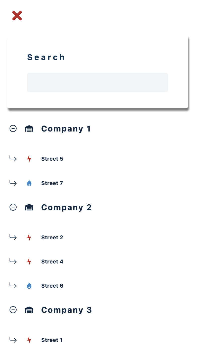The height and width of the screenshot is (357, 198).
Task: Click the Company 2 heading
Action: 66,207
